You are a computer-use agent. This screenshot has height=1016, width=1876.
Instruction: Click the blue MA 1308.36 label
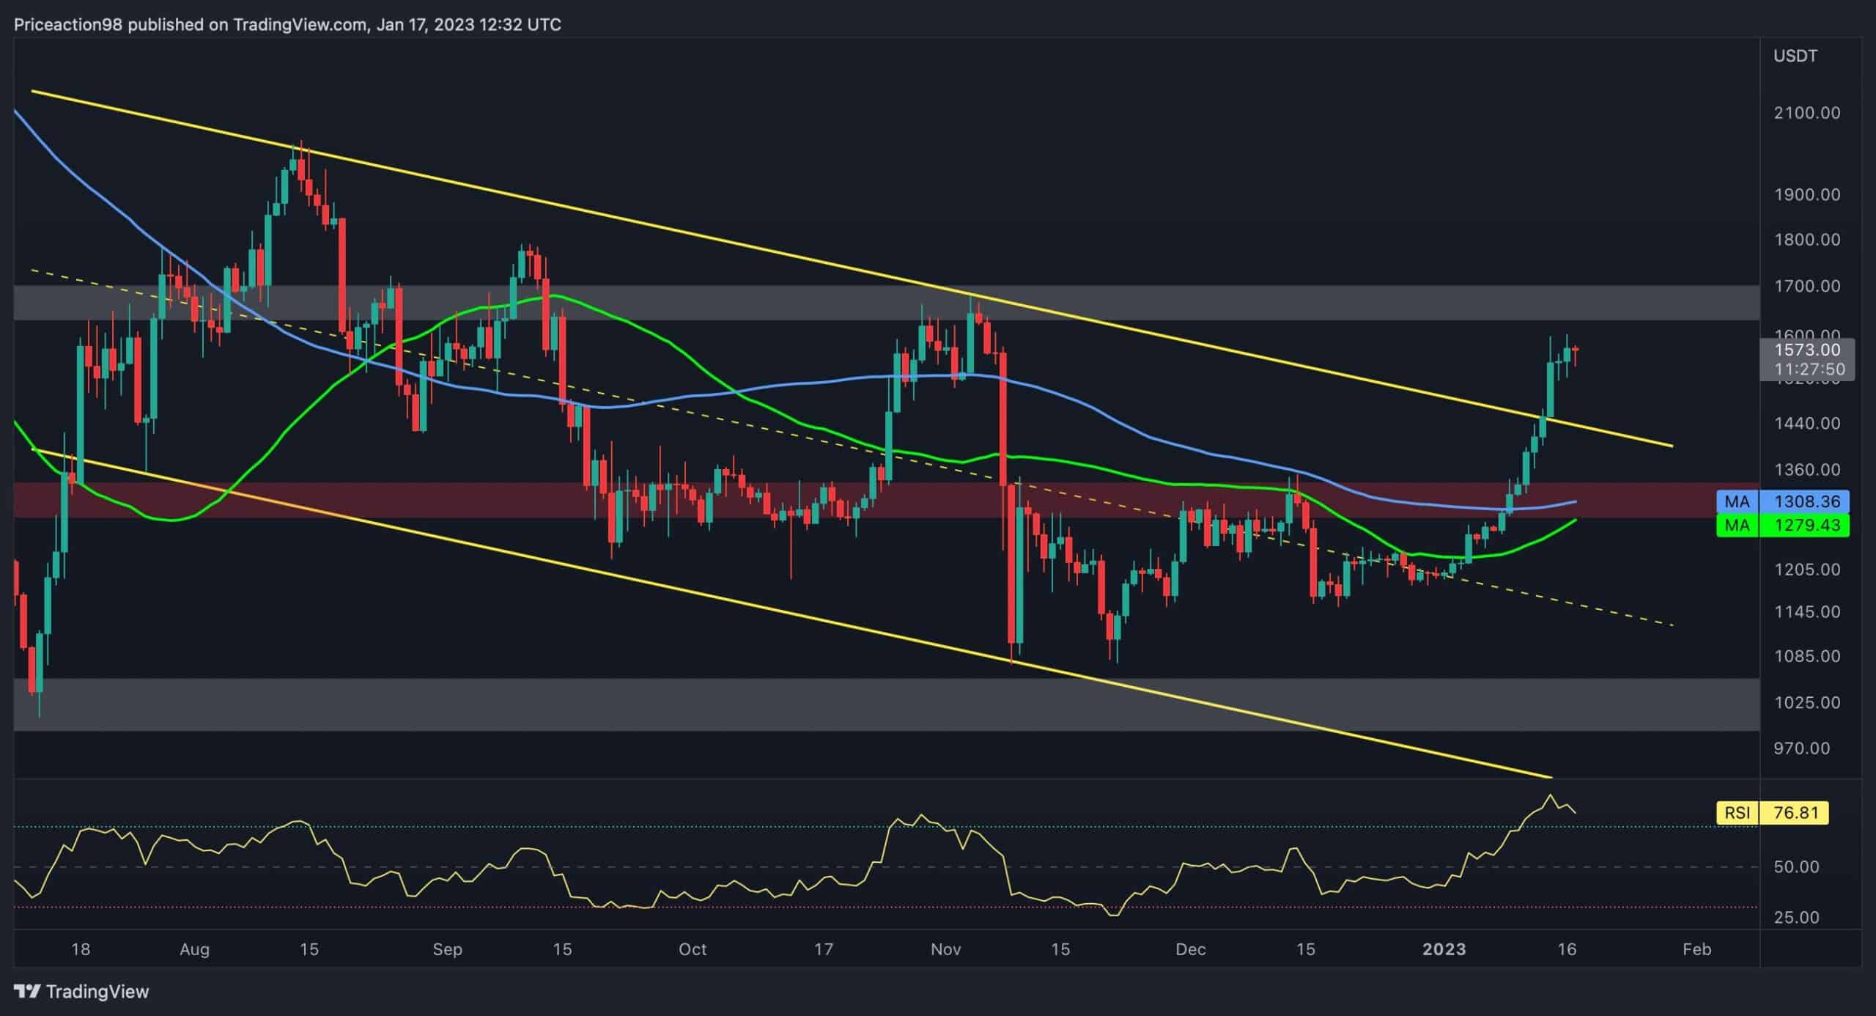point(1783,501)
